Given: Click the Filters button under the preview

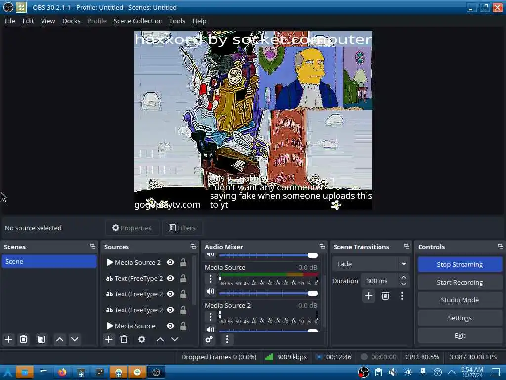Looking at the screenshot, I should point(182,228).
